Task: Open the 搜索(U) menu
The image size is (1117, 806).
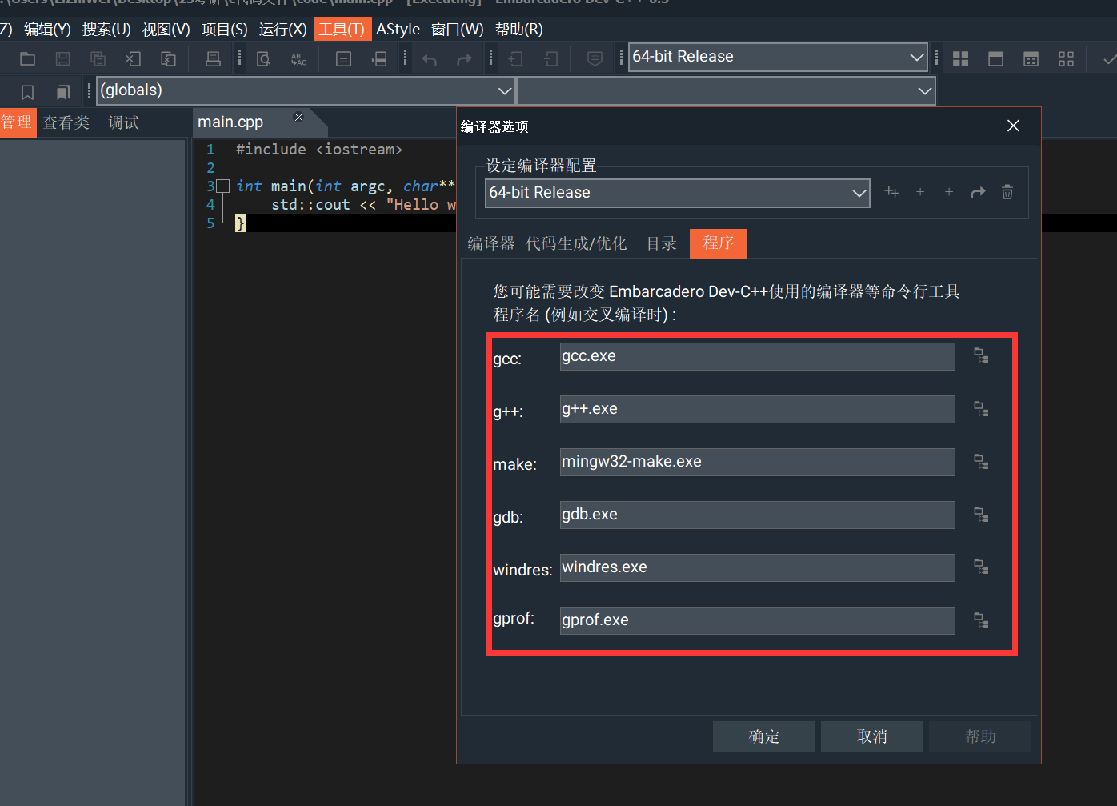Action: click(106, 30)
